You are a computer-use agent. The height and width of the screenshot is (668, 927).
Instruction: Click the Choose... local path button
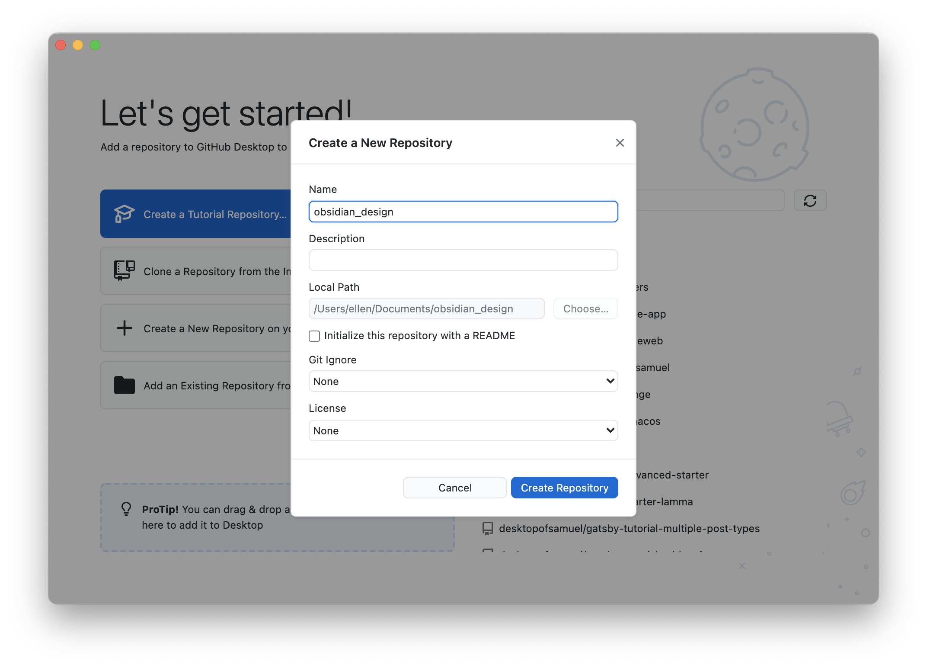pyautogui.click(x=585, y=308)
